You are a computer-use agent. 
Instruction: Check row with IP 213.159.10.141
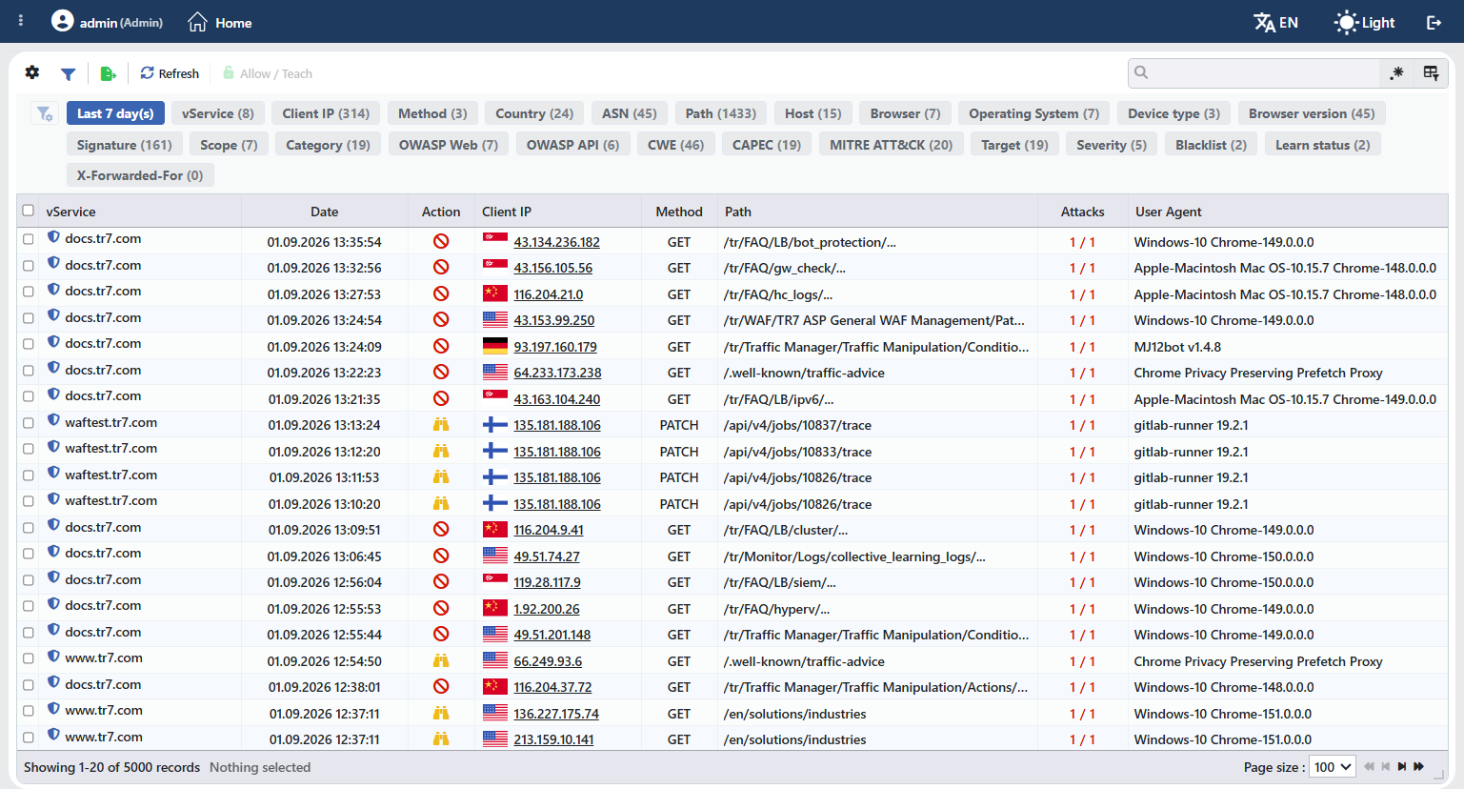pyautogui.click(x=29, y=738)
